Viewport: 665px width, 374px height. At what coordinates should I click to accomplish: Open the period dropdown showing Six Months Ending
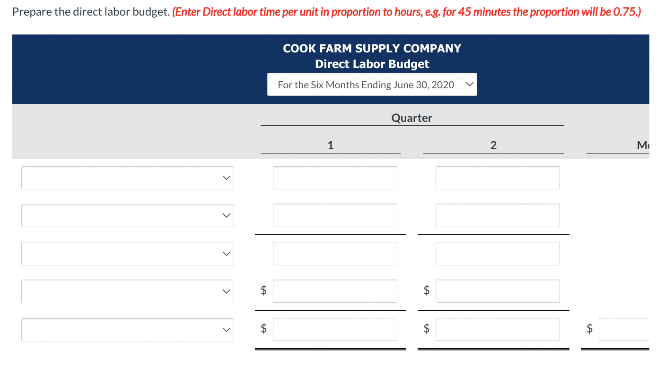pos(372,85)
